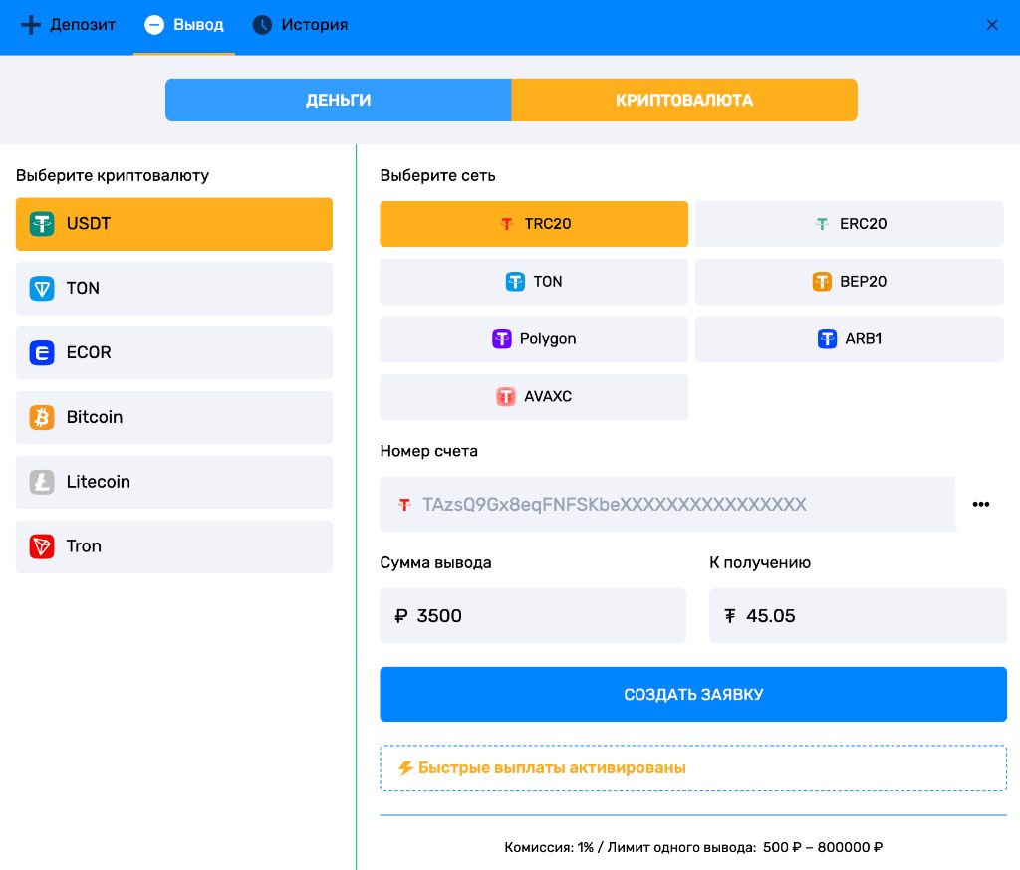Select the Litecoin icon

tap(41, 482)
